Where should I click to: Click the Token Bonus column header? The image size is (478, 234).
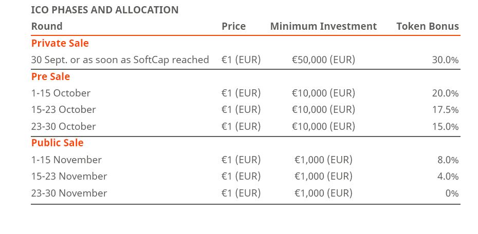[428, 26]
